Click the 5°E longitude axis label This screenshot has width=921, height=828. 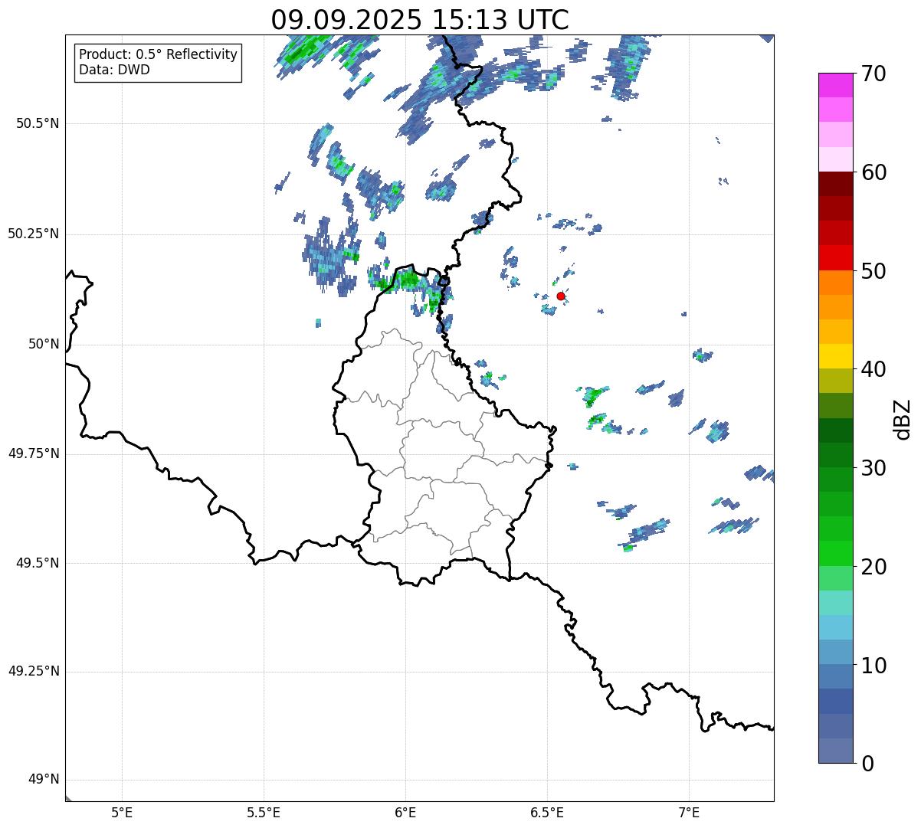pos(122,812)
